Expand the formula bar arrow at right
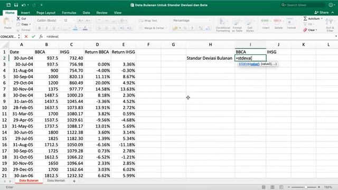Viewport: 338px width, 190px height. click(336, 36)
